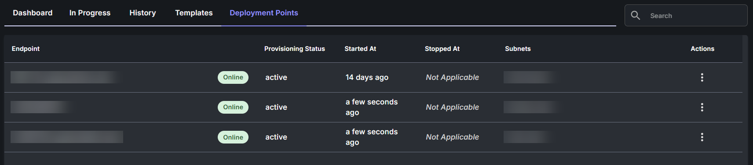
Task: Select first row blurred endpoint name
Action: [67, 77]
